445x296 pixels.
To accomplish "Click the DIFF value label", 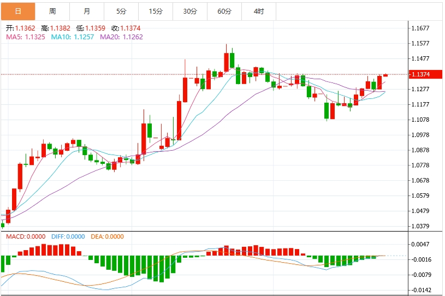I will pos(68,236).
